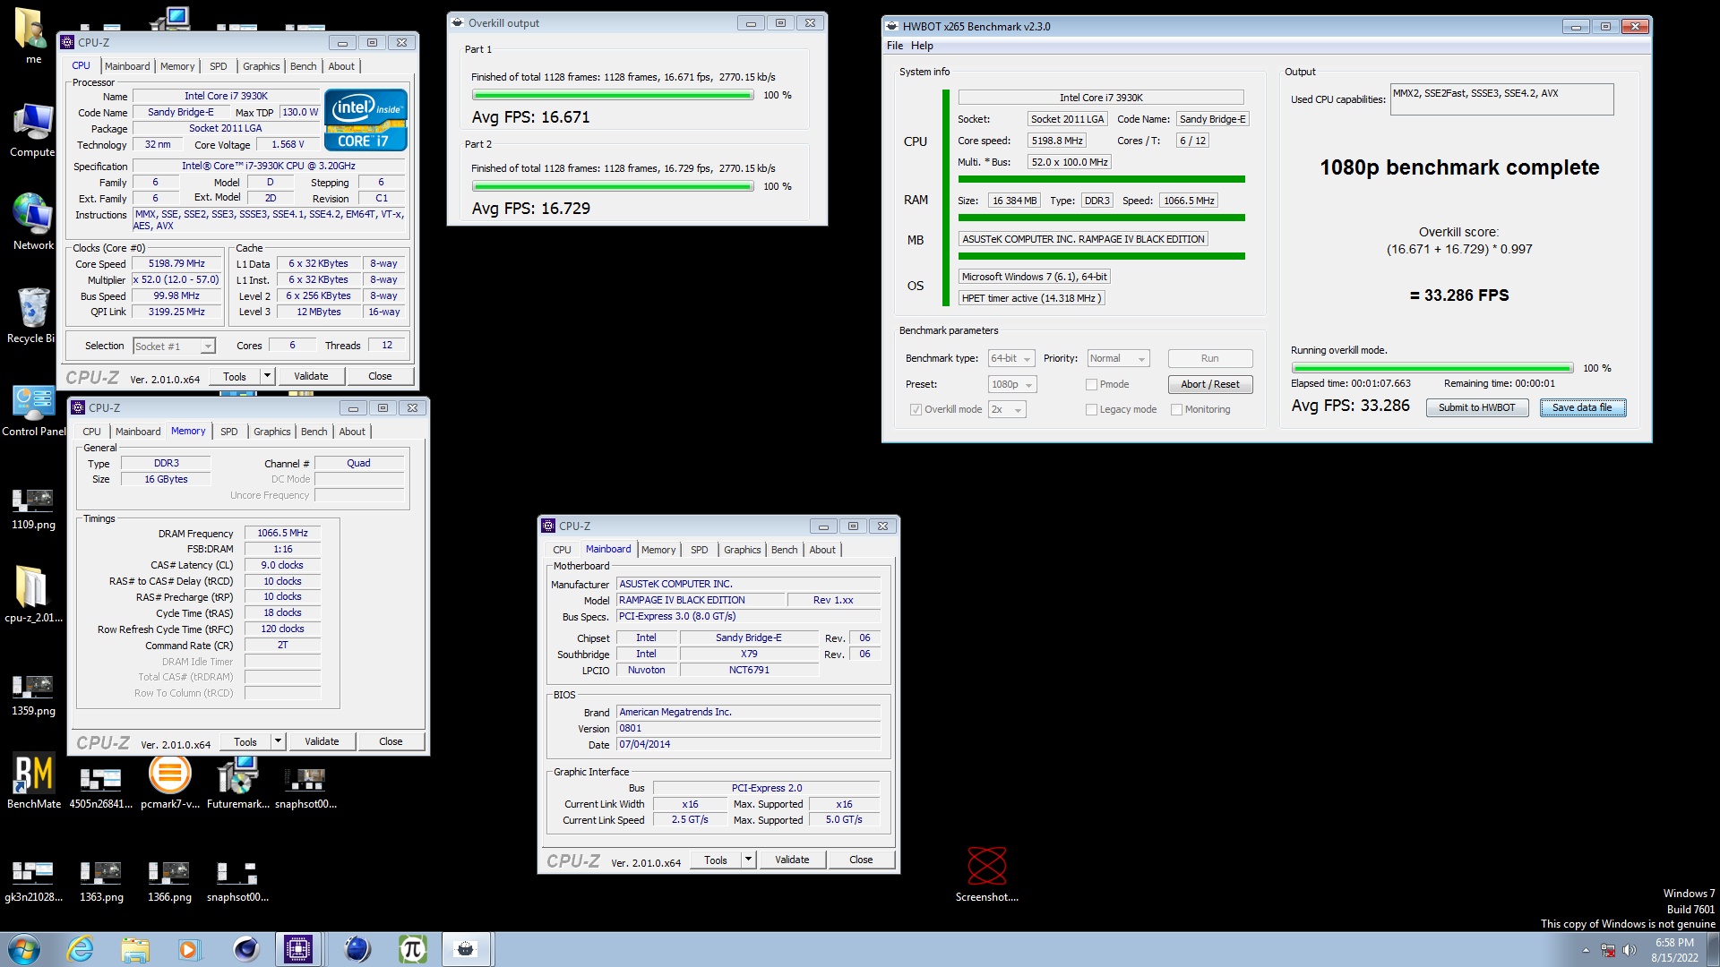Enable the Pmode checkbox
Viewport: 1720px width, 967px height.
click(1091, 385)
